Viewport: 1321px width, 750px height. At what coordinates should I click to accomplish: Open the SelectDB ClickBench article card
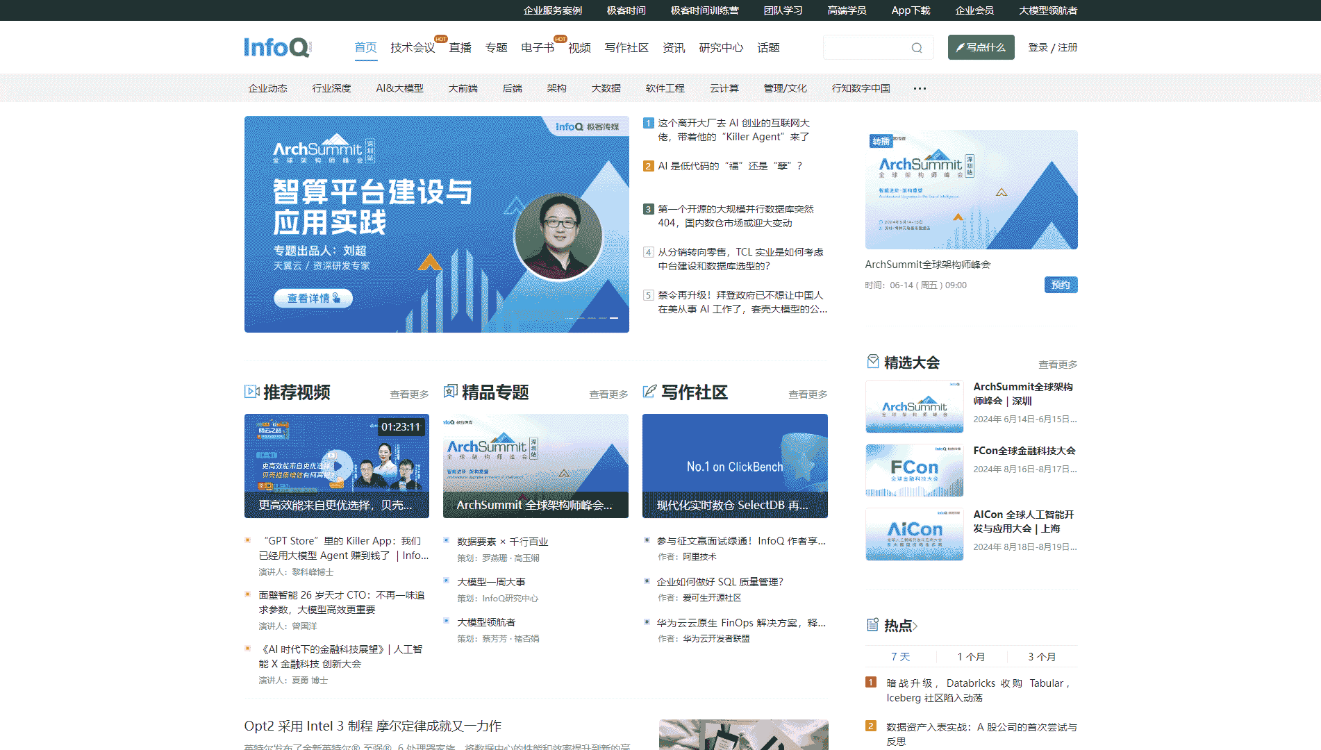[735, 466]
